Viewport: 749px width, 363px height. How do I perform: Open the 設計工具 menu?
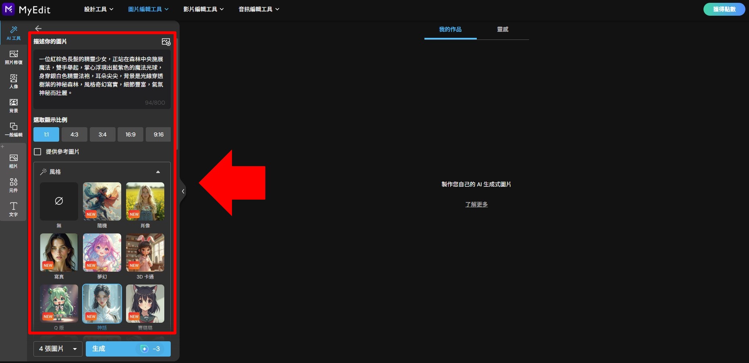point(99,9)
